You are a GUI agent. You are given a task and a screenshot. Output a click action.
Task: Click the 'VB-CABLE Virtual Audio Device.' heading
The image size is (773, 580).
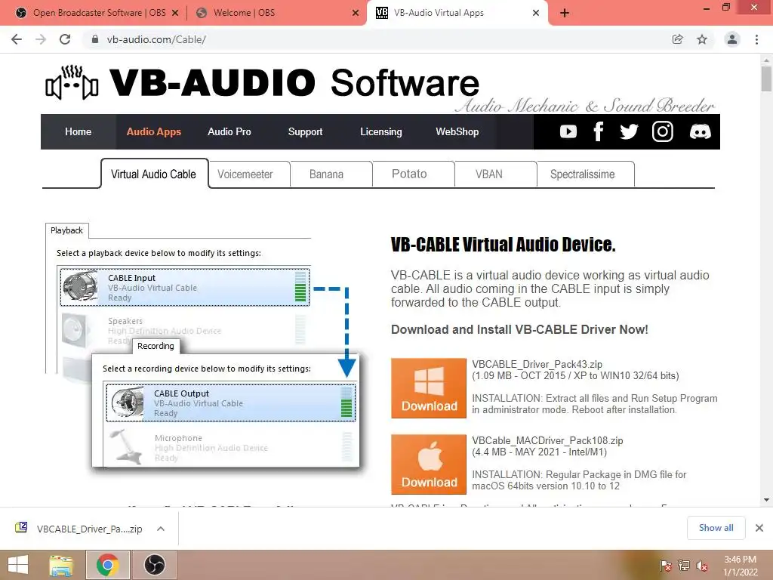pos(503,245)
